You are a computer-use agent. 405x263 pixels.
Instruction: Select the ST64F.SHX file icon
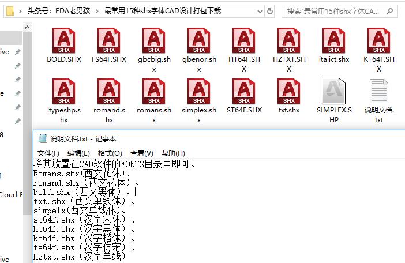(244, 91)
